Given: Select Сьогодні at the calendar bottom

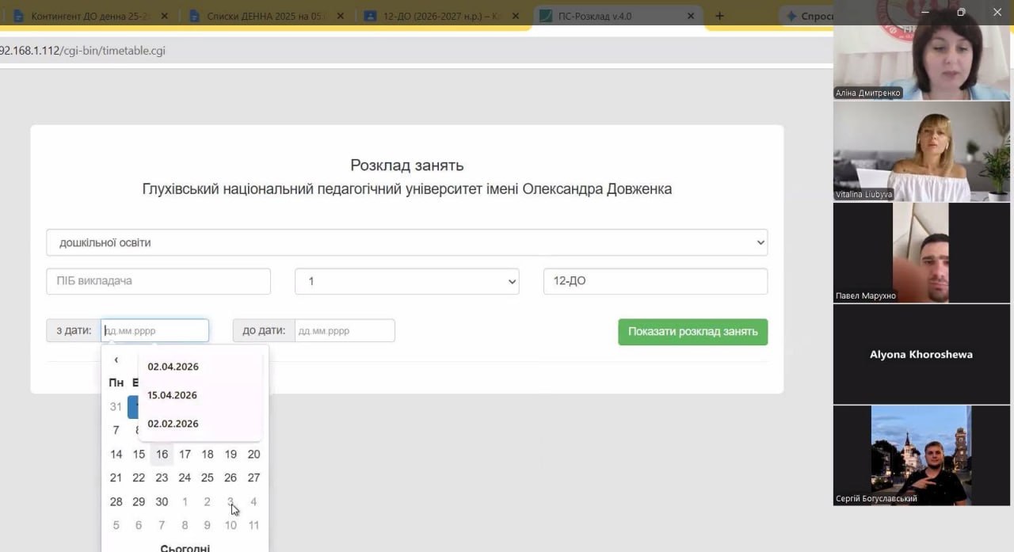Looking at the screenshot, I should pyautogui.click(x=185, y=547).
